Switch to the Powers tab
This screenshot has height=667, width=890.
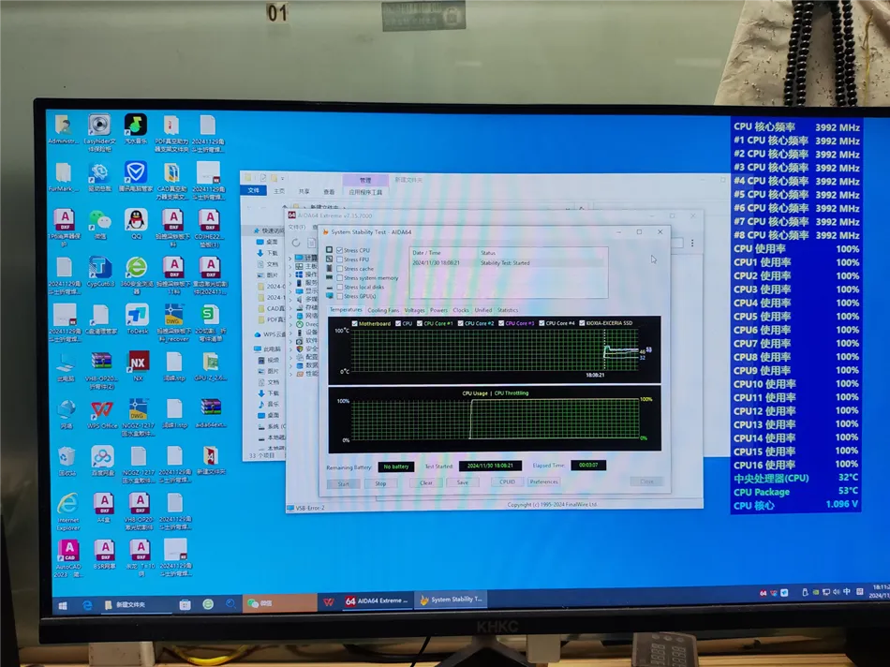438,310
